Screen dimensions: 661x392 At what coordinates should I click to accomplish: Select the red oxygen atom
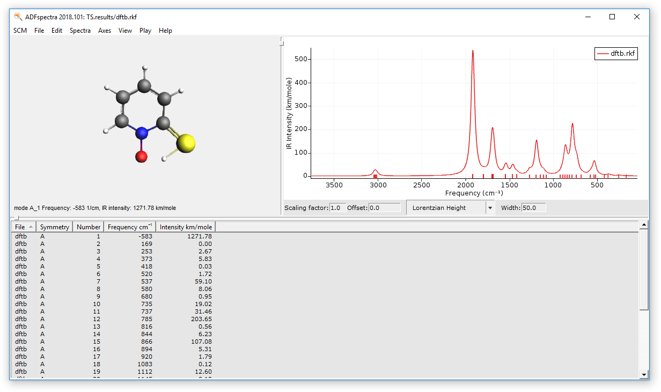coord(141,156)
